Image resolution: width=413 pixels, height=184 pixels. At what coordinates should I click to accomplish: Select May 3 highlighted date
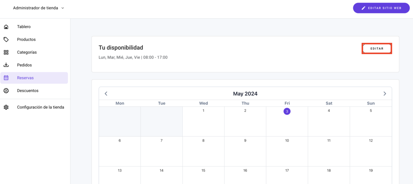click(287, 111)
